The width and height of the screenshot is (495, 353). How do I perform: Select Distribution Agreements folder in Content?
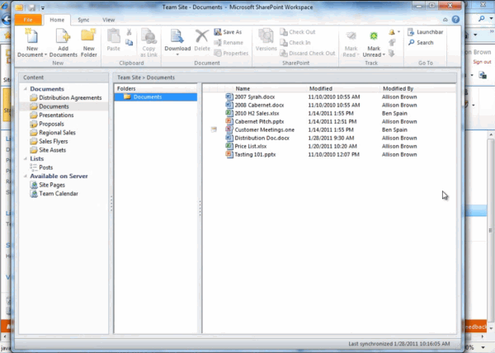pos(66,98)
